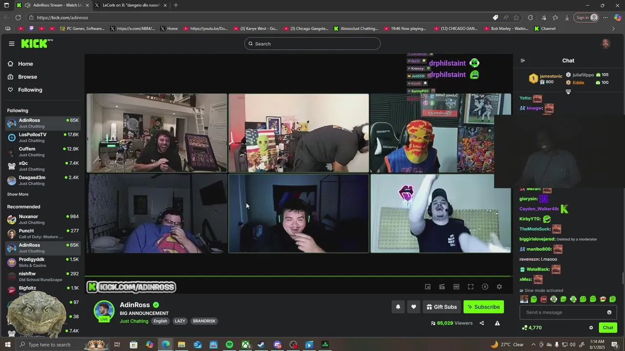Expand the chat leaderboard dropdown
Screen dimensions: 625x351
[x=568, y=92]
